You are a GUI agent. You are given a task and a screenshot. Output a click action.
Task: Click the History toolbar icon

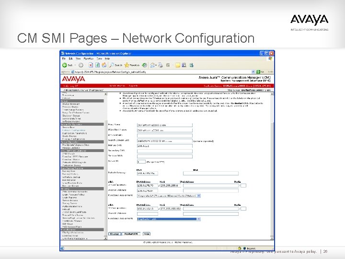coord(144,65)
